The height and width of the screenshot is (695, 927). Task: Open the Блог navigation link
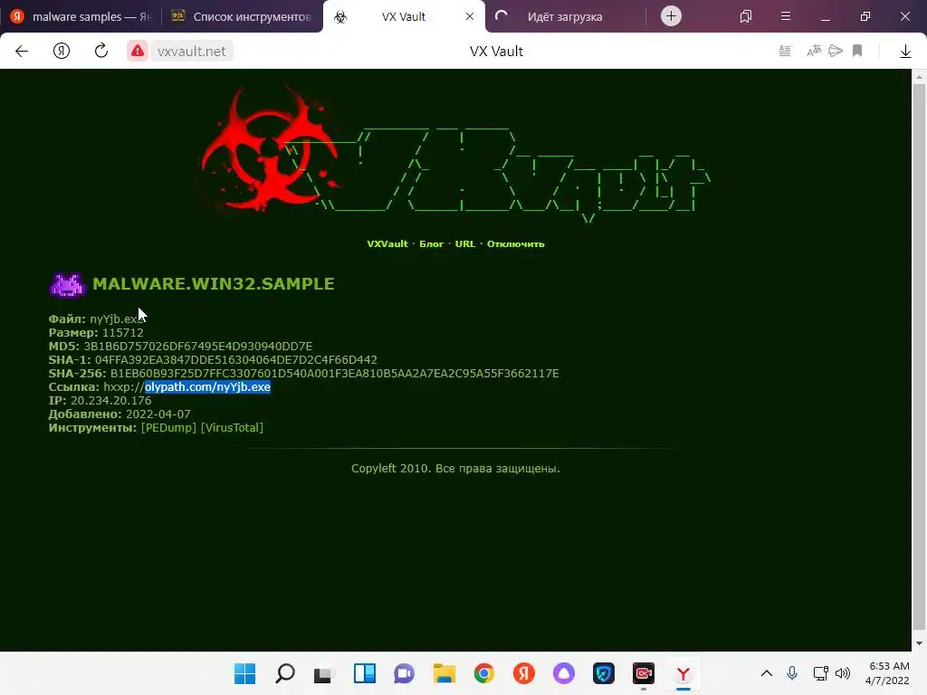[431, 244]
